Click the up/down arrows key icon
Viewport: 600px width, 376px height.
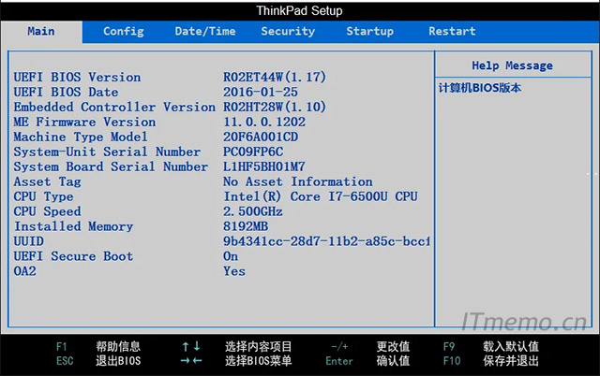point(190,347)
